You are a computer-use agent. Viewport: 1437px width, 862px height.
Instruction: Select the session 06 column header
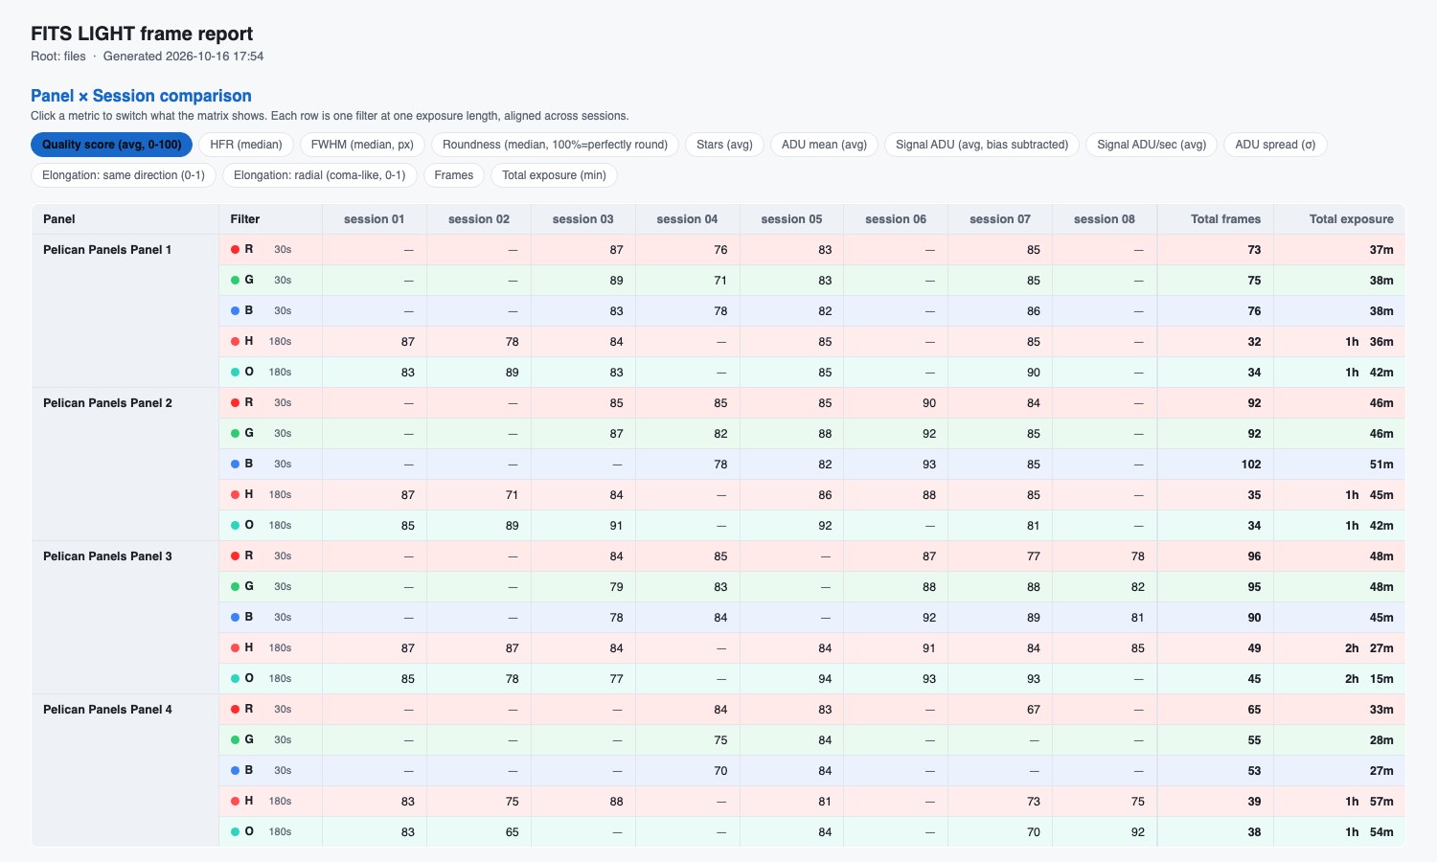pos(896,219)
